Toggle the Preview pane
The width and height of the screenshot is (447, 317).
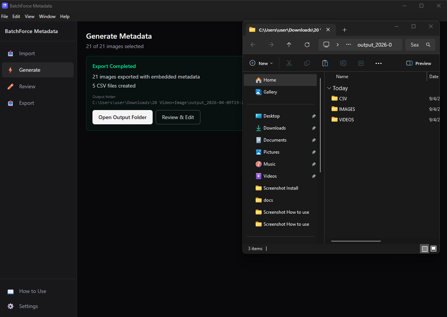click(419, 63)
